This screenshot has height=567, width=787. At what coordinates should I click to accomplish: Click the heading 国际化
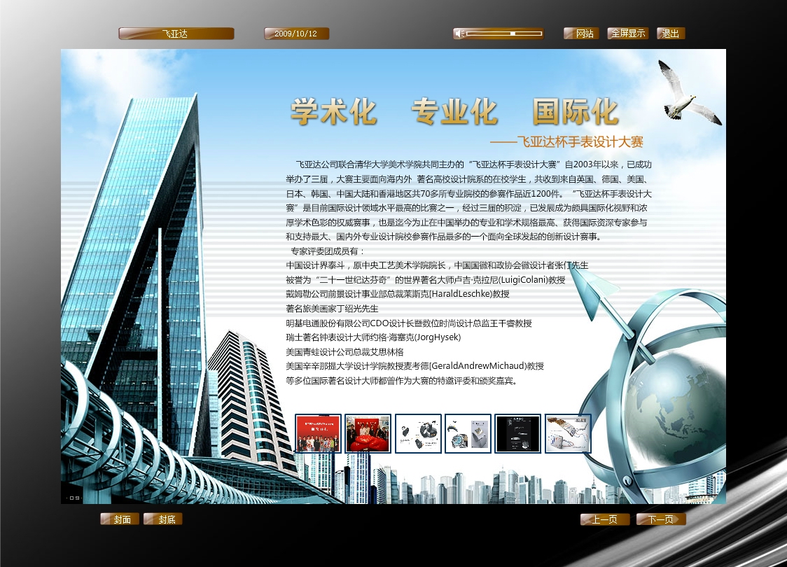[x=575, y=111]
